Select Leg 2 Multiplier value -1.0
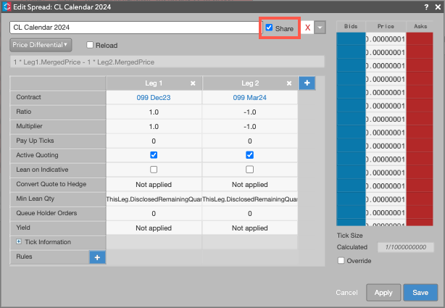The width and height of the screenshot is (445, 308). (x=250, y=127)
